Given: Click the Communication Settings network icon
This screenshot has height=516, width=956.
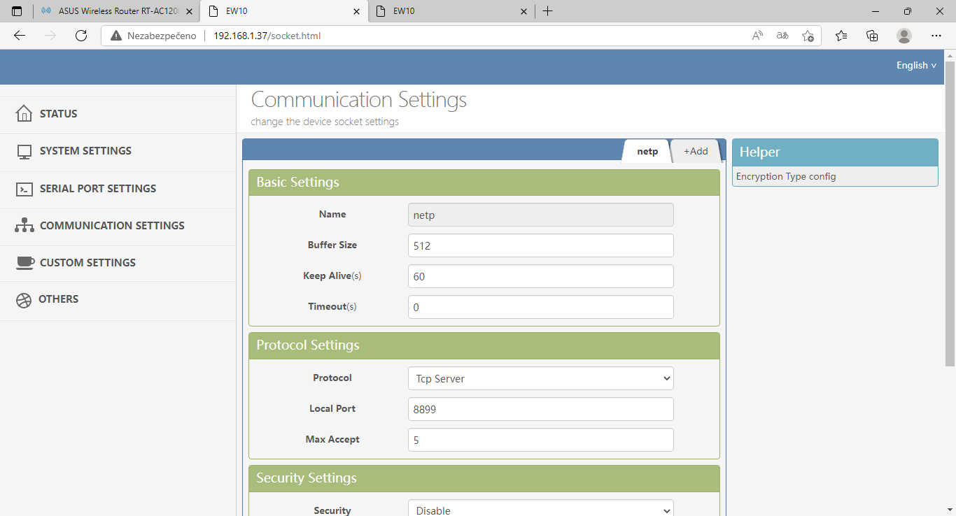Looking at the screenshot, I should tap(24, 226).
